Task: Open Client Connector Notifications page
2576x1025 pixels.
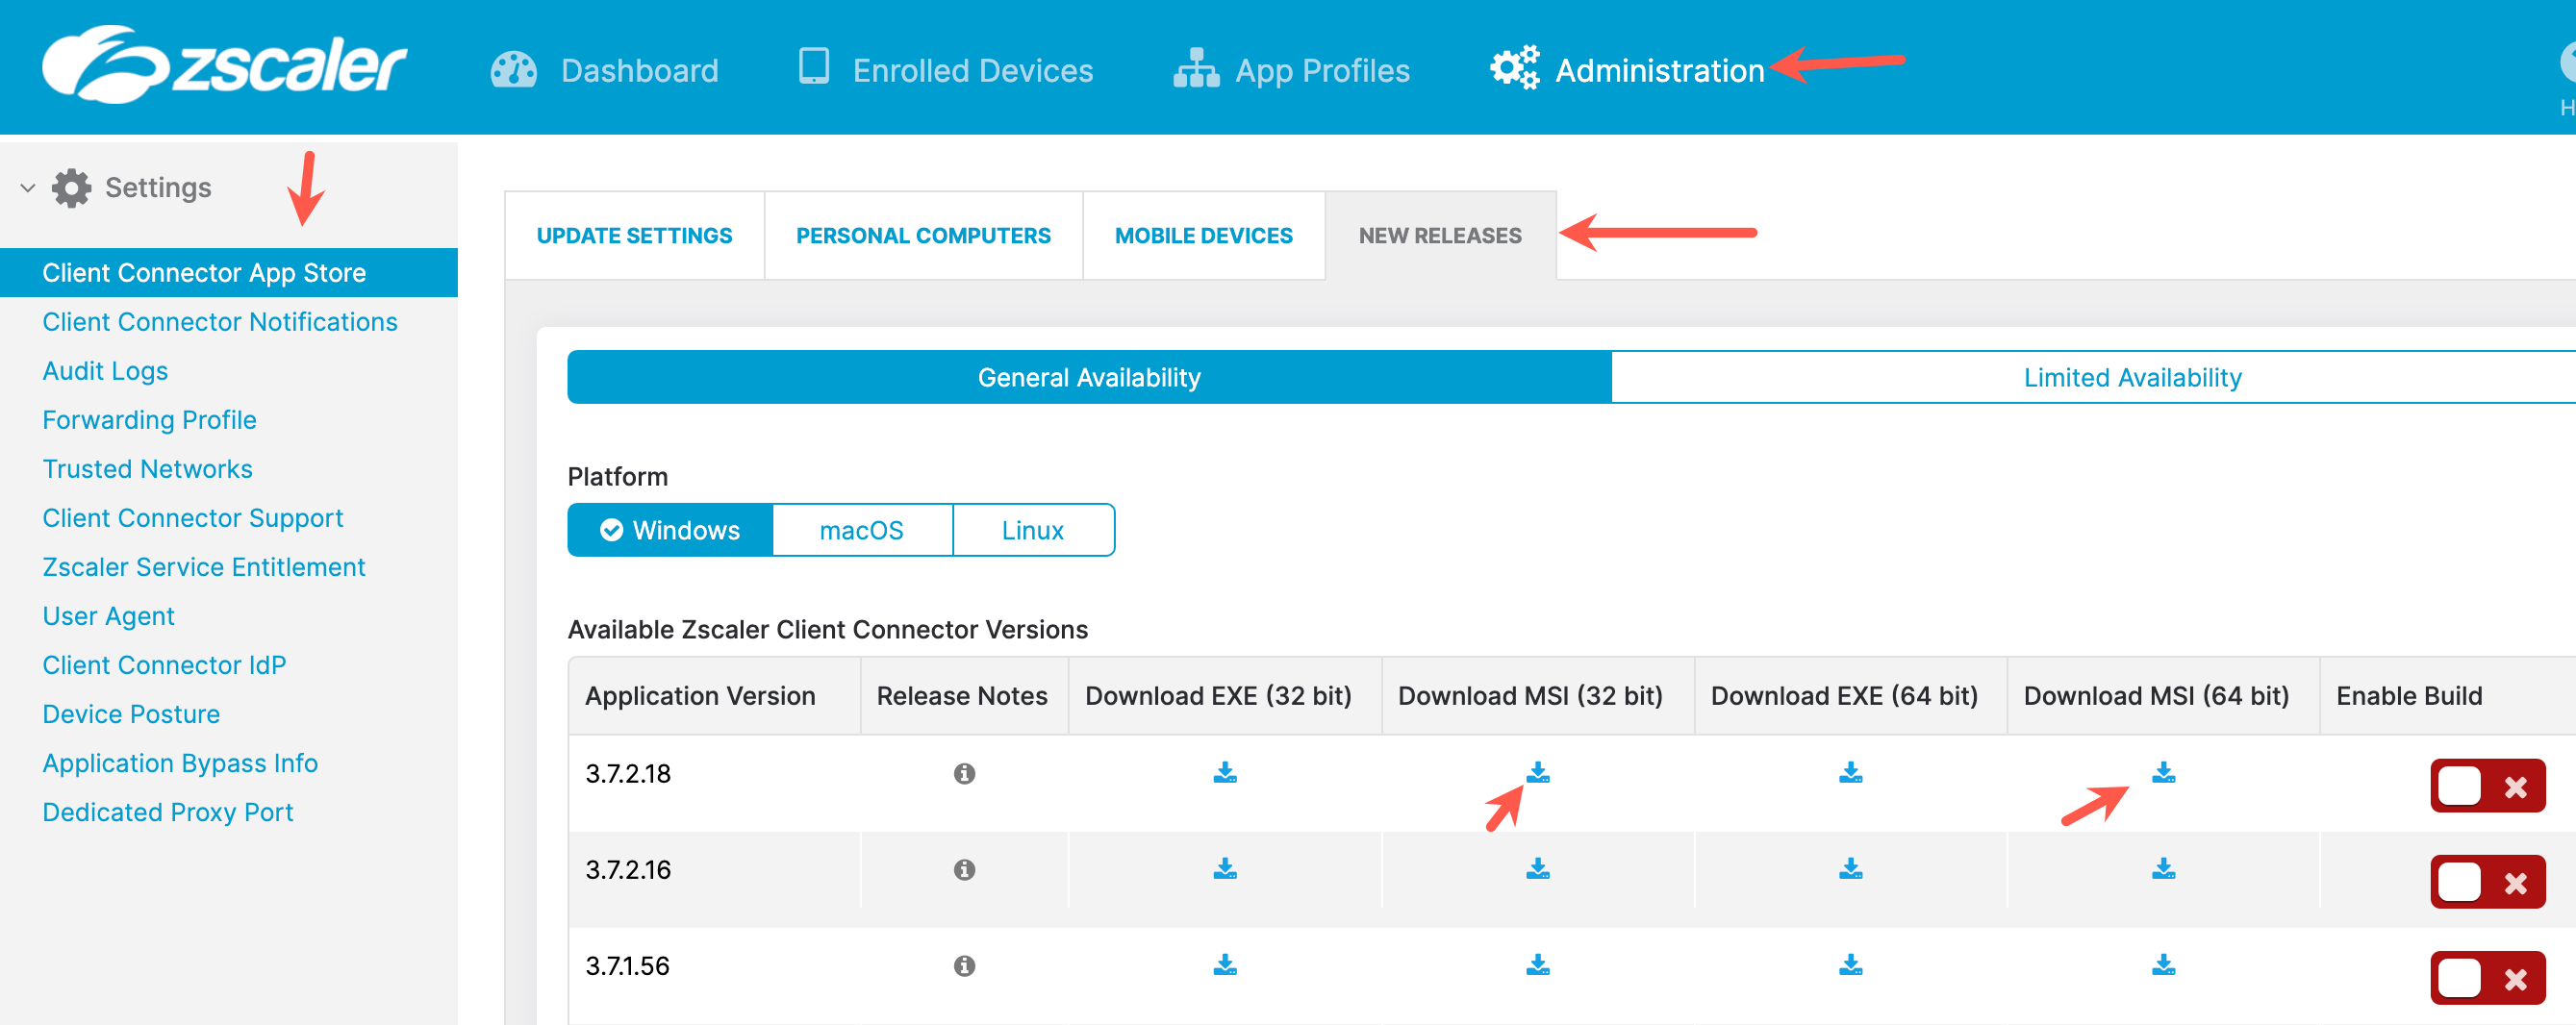Action: pos(219,321)
